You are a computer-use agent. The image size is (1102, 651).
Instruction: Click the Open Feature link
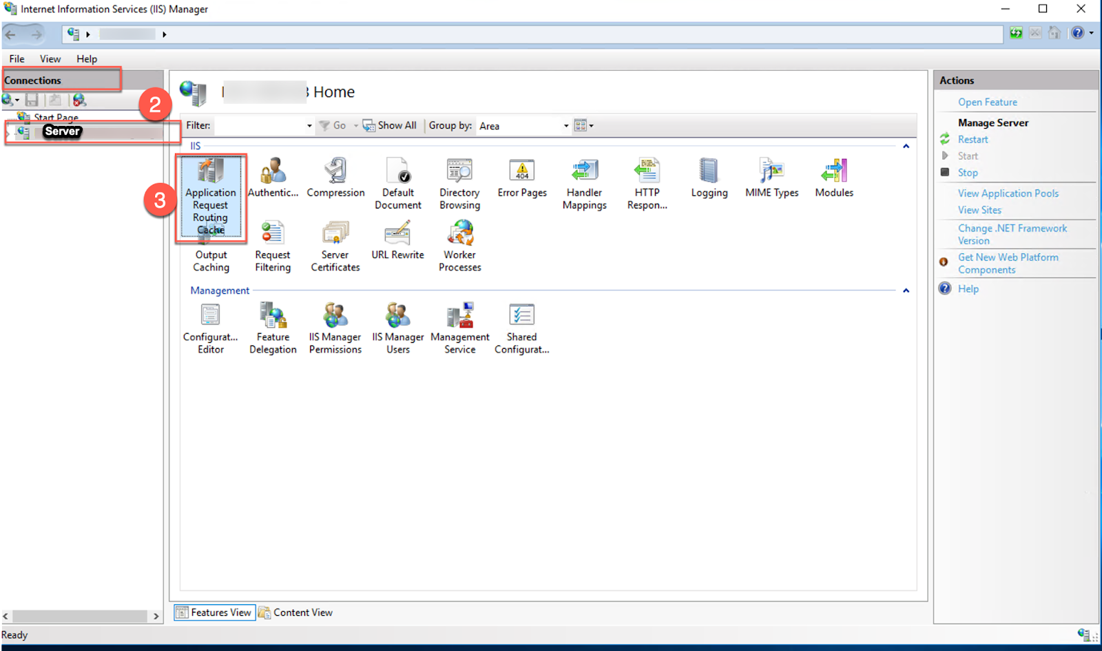pos(988,102)
